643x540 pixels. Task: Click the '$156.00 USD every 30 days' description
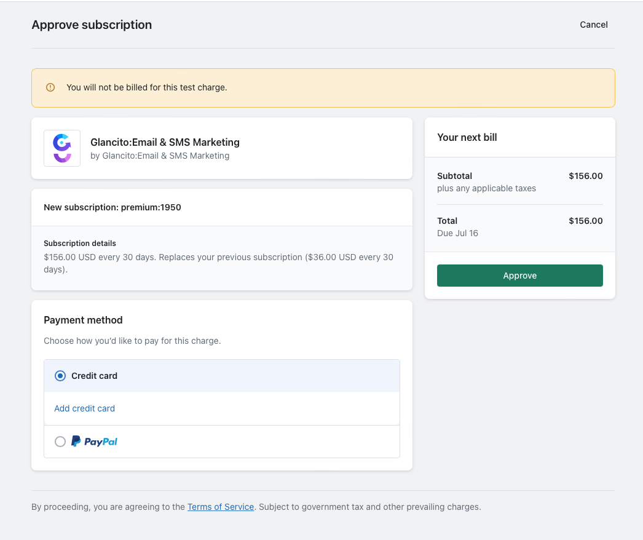click(x=219, y=263)
